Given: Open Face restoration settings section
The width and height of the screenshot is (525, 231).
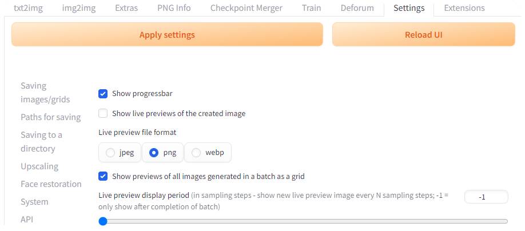Looking at the screenshot, I should tap(51, 184).
